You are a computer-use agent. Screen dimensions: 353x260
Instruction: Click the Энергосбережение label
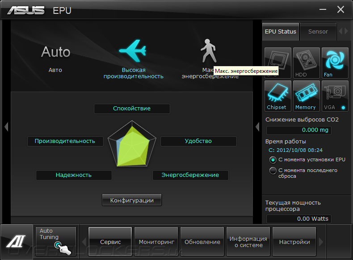pyautogui.click(x=190, y=175)
